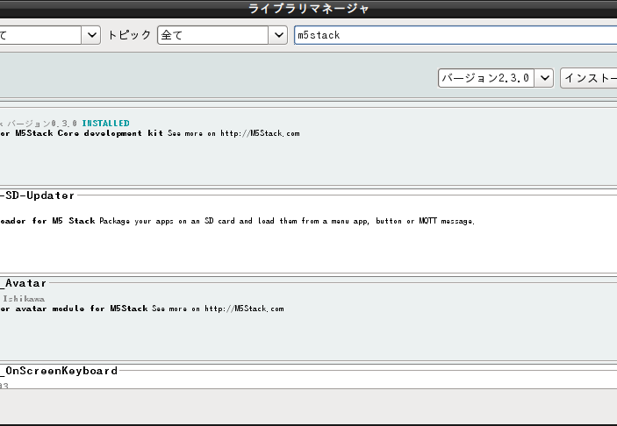Viewport: 617px width, 426px height.
Task: Select the avatar module for M5Stack description
Action: point(141,309)
